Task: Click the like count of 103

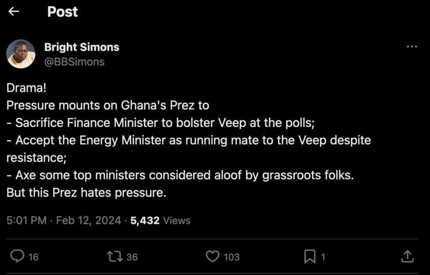Action: (x=231, y=257)
